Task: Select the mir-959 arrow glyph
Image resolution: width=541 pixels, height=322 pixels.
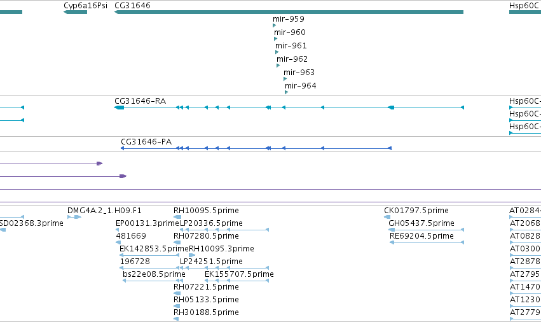Action: [274, 25]
